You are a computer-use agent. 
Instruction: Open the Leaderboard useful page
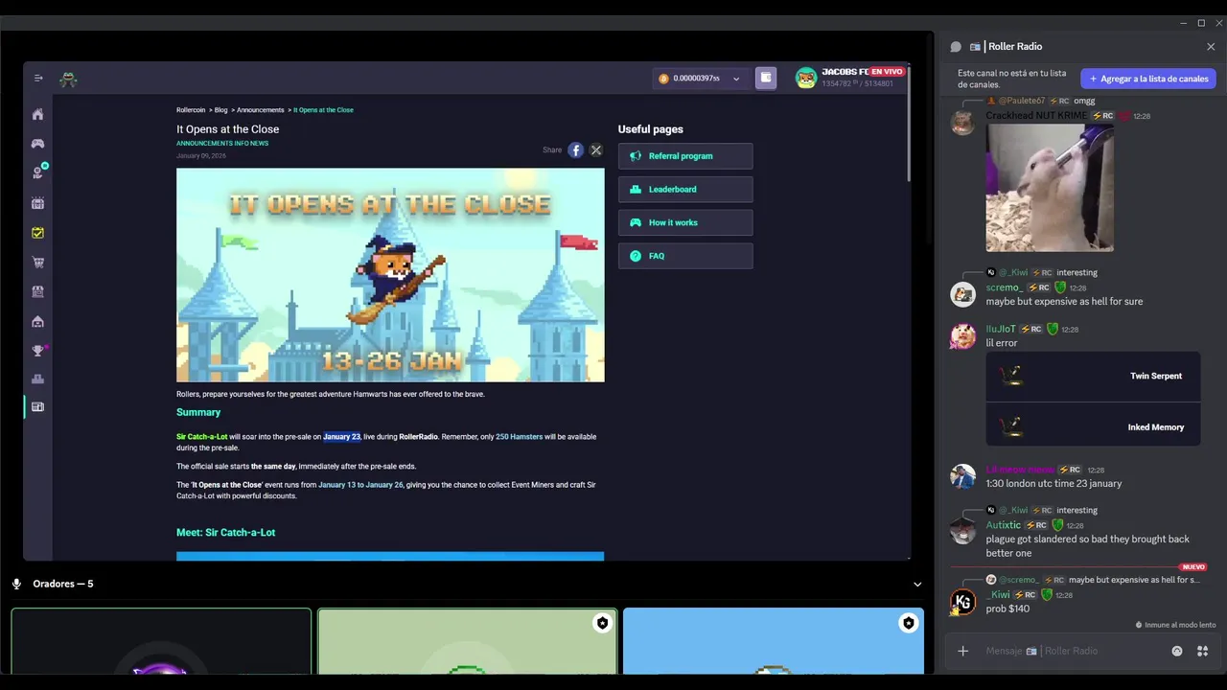[x=685, y=189]
